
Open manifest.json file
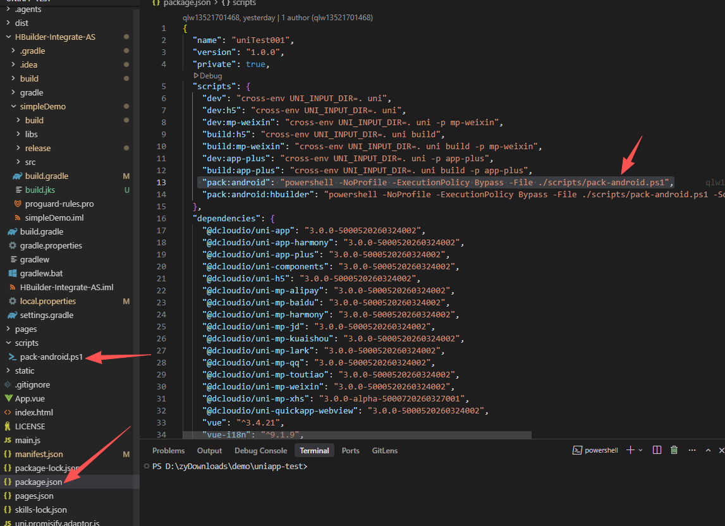click(x=70, y=454)
